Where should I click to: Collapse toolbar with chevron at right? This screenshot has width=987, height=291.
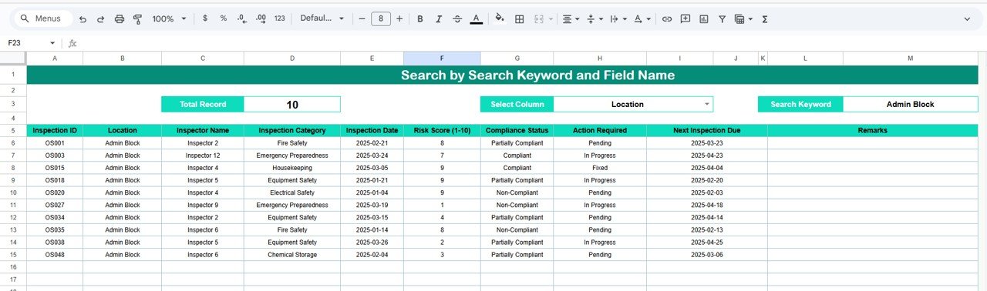[x=967, y=18]
